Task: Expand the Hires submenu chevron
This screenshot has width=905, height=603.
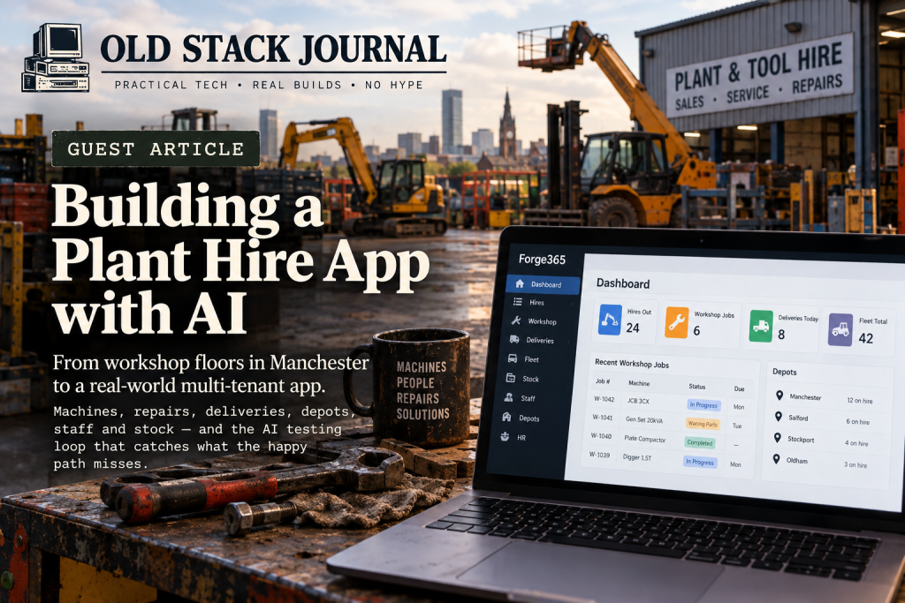Action: point(573,304)
